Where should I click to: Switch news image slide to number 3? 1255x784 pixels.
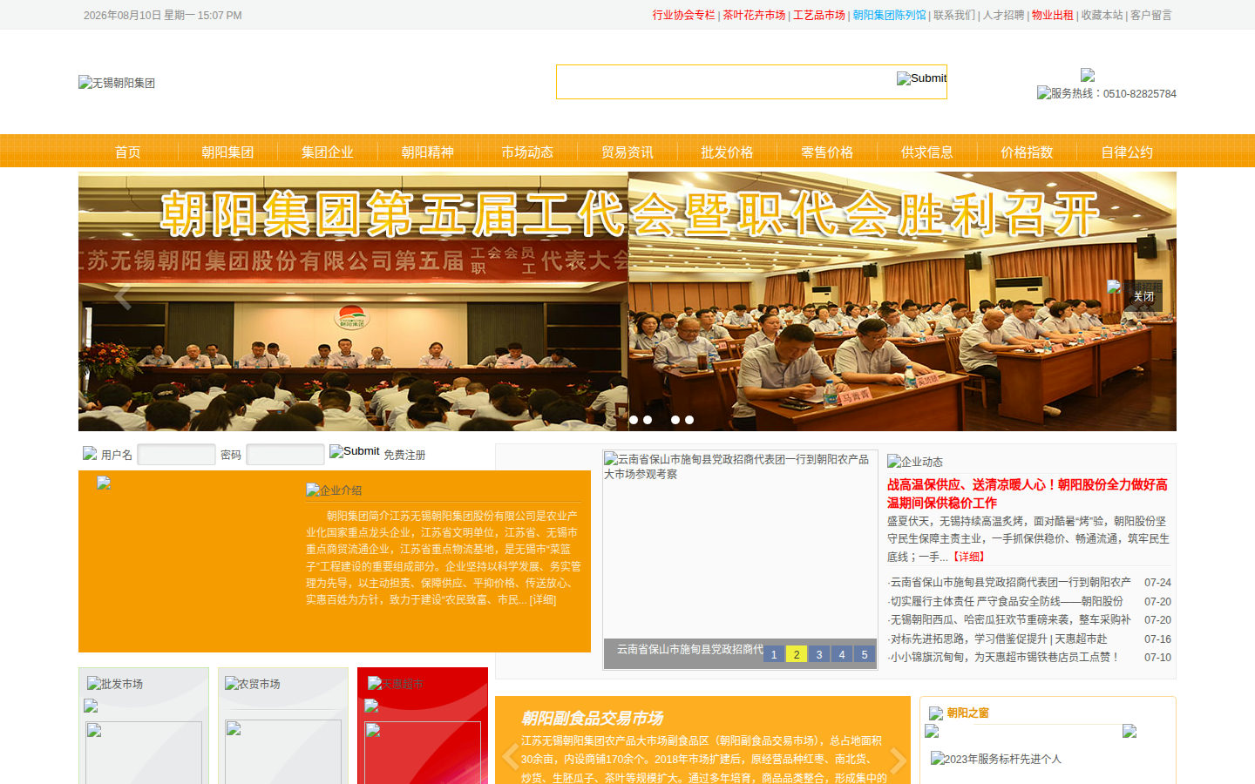click(819, 654)
